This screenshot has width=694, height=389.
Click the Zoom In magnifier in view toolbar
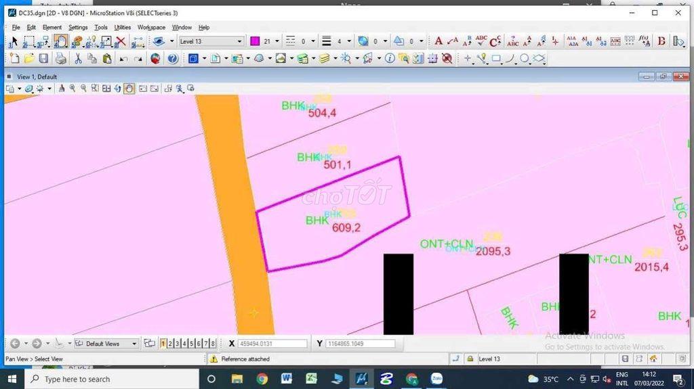pyautogui.click(x=72, y=89)
